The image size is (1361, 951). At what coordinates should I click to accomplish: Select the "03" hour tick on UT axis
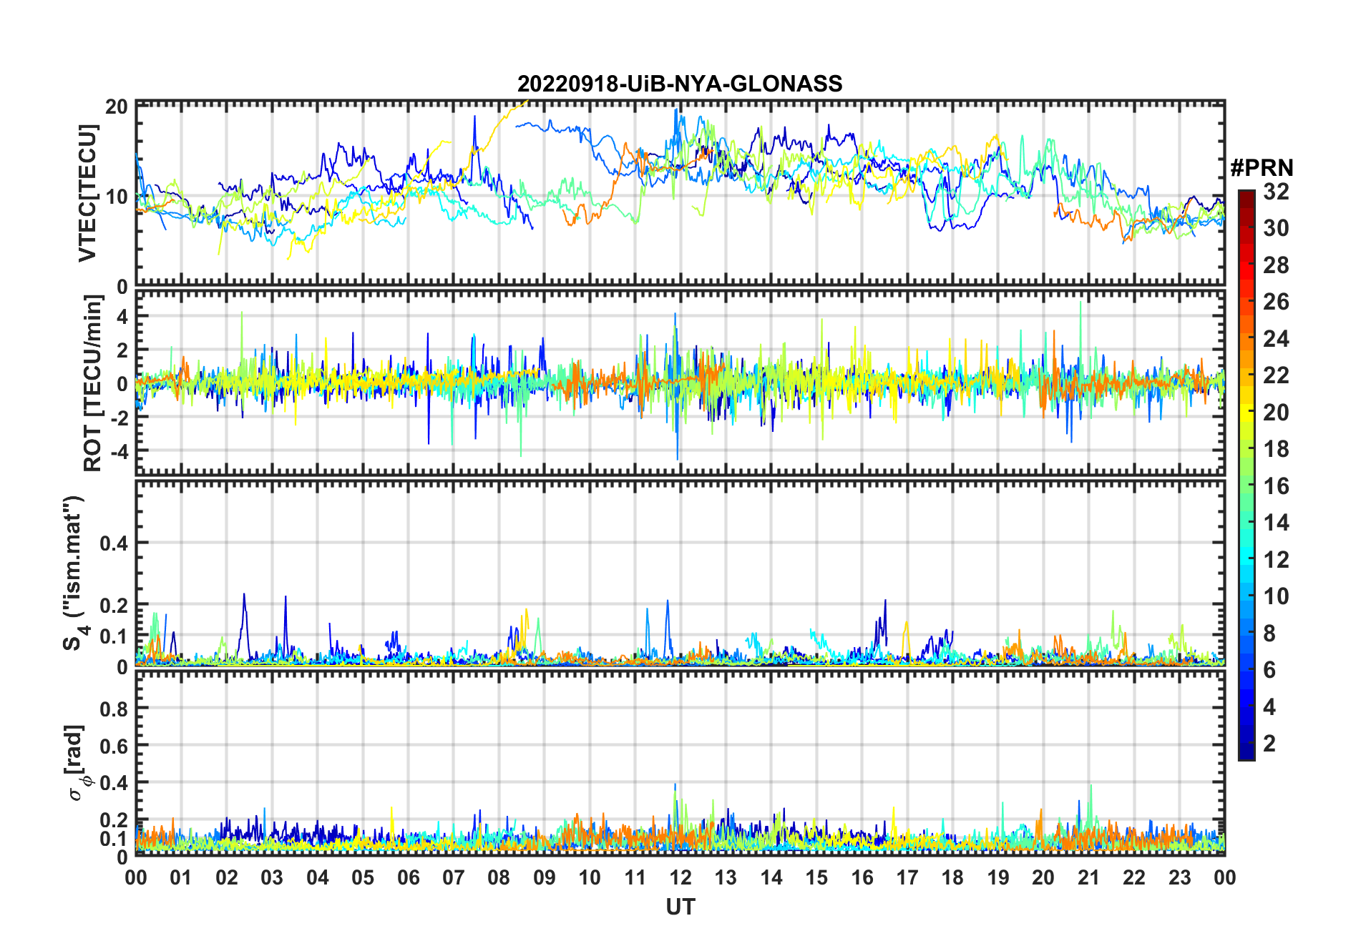pyautogui.click(x=272, y=878)
